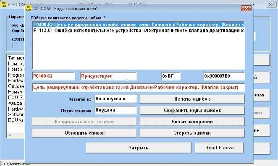This screenshot has width=278, height=166.
Task: Select the P0400 62 fault code row
Action: click(x=139, y=25)
